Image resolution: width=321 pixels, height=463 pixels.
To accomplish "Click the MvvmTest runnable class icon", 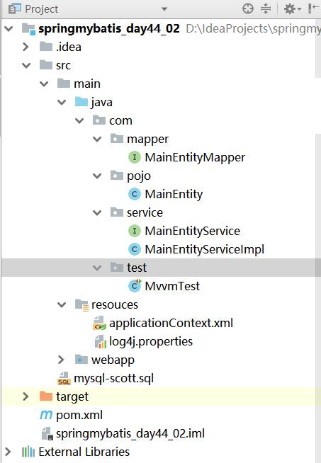I will pyautogui.click(x=135, y=286).
